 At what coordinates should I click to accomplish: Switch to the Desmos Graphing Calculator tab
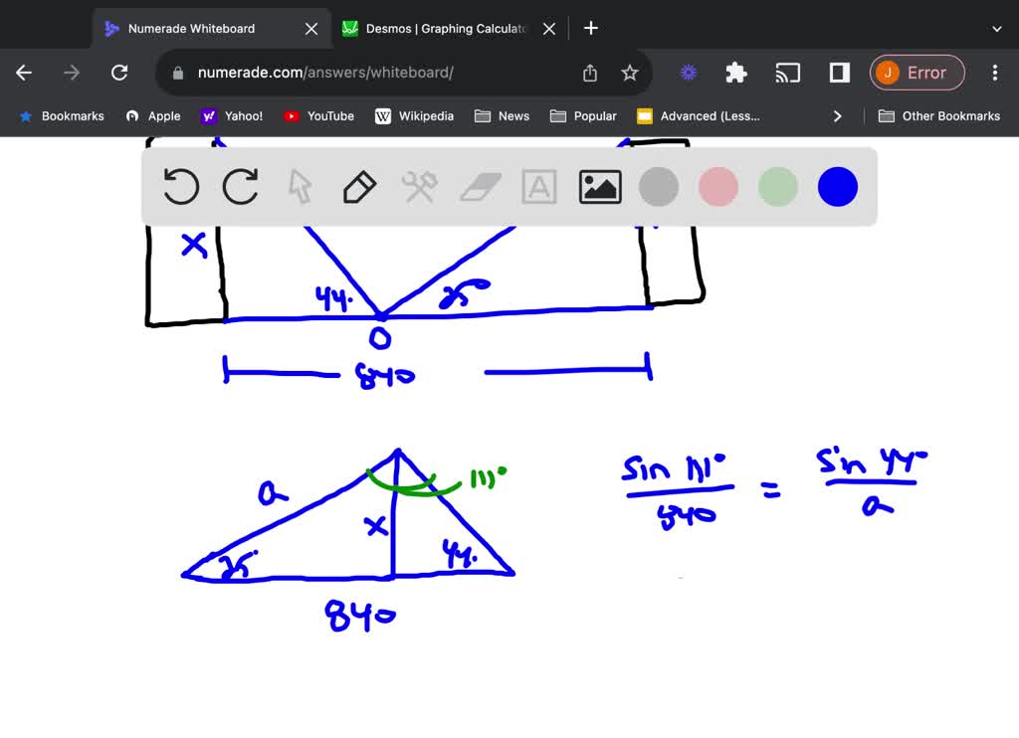(x=438, y=28)
